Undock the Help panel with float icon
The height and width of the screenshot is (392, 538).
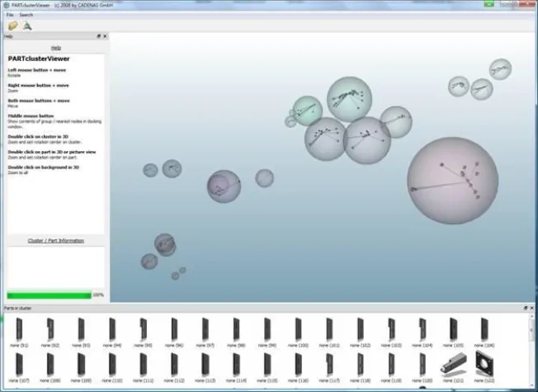click(x=98, y=36)
